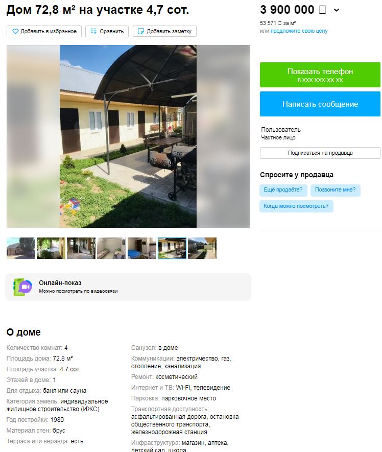Select quick question 'Позвоните мне?'
Screen dimensions: 382x452
336,190
